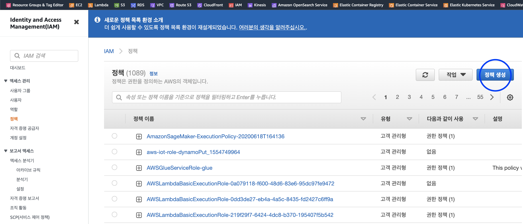Screen dimensions: 523x224
Task: Go to the previous page of policies
Action: pos(374,97)
